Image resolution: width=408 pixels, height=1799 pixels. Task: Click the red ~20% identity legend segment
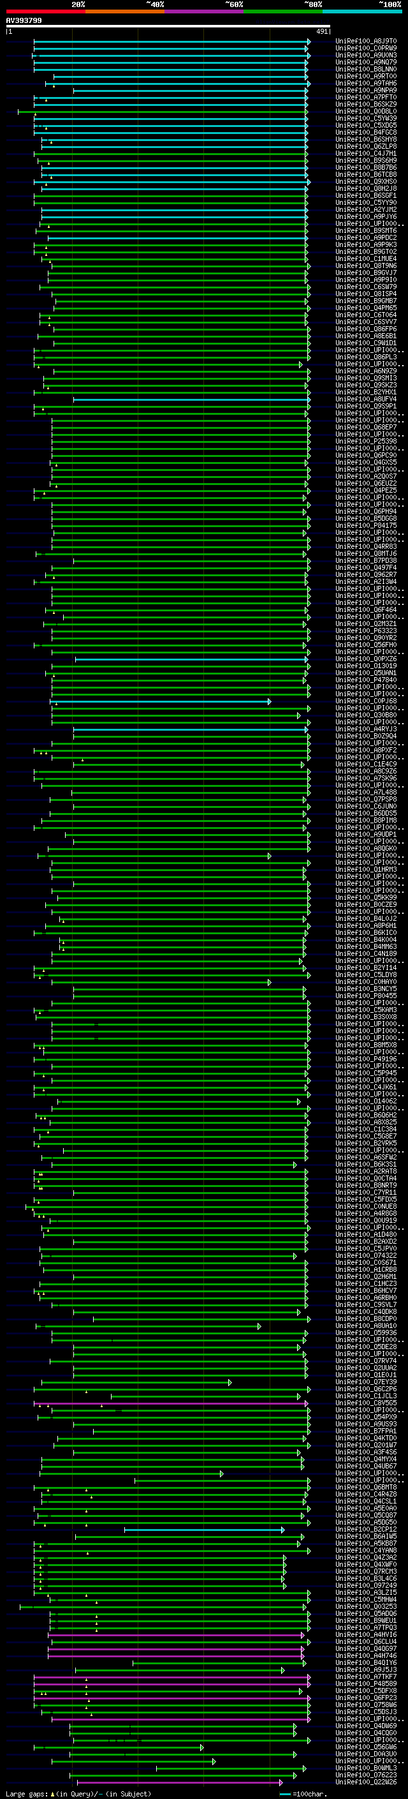point(45,11)
